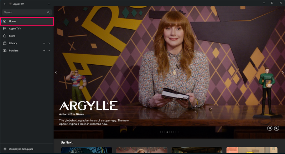The image size is (285, 154).
Task: Open third Up Next thumbnail
Action: 197,150
